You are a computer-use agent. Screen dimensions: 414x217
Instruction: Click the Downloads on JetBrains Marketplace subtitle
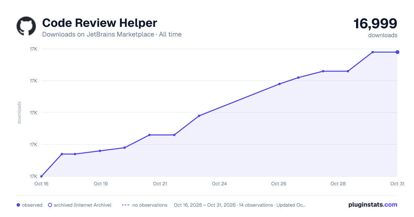pyautogui.click(x=112, y=34)
